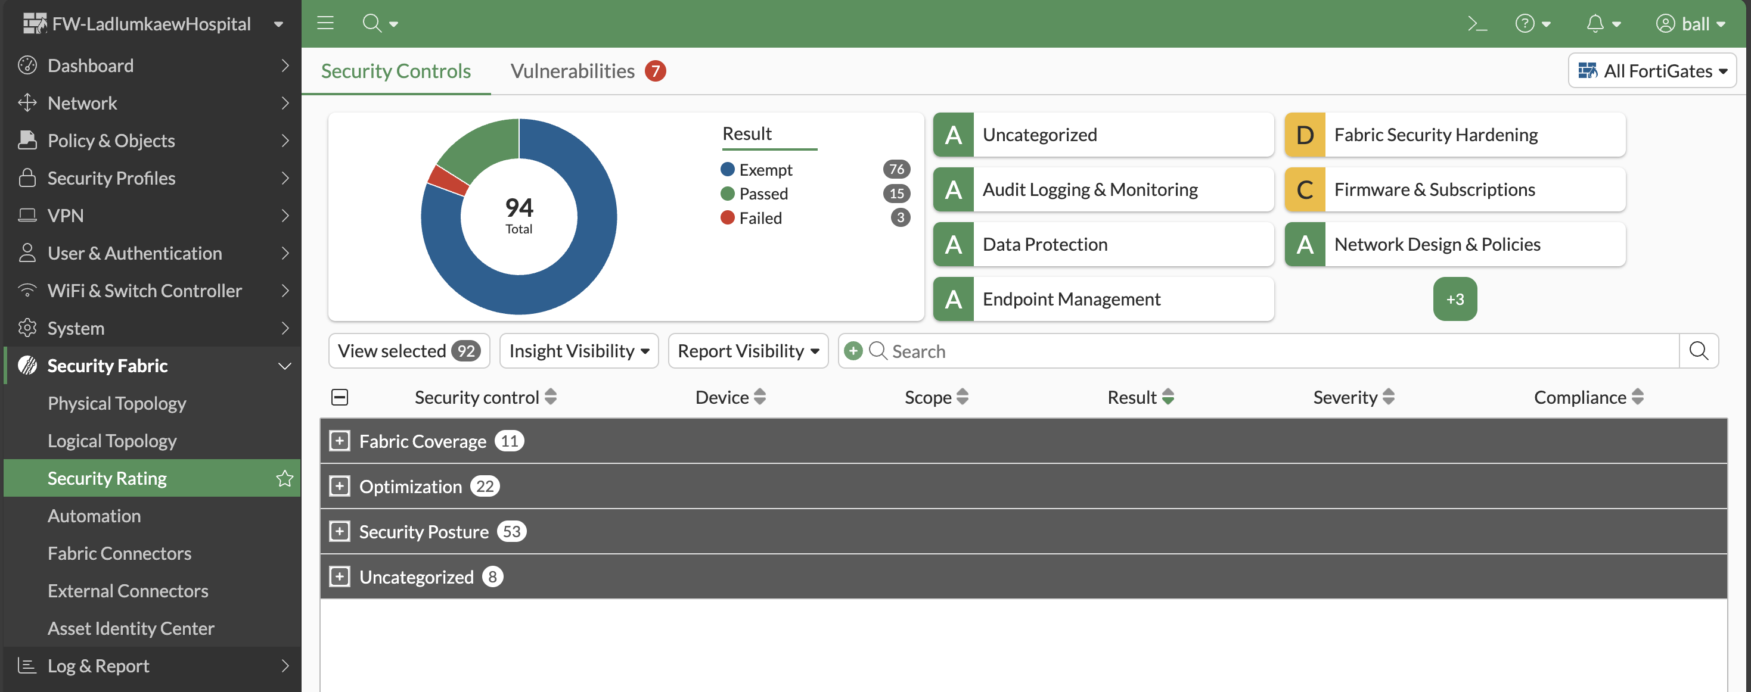Sort by Severity column arrows
The height and width of the screenshot is (692, 1751).
(x=1389, y=397)
